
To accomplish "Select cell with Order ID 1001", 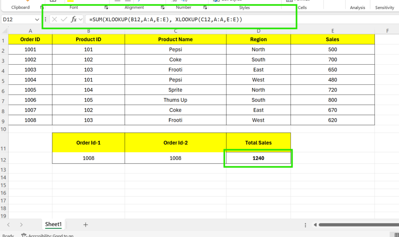I will 30,49.
